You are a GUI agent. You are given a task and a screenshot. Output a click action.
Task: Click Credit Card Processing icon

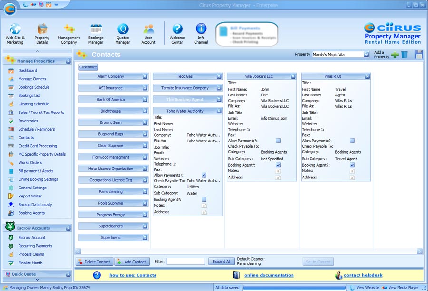(11, 146)
